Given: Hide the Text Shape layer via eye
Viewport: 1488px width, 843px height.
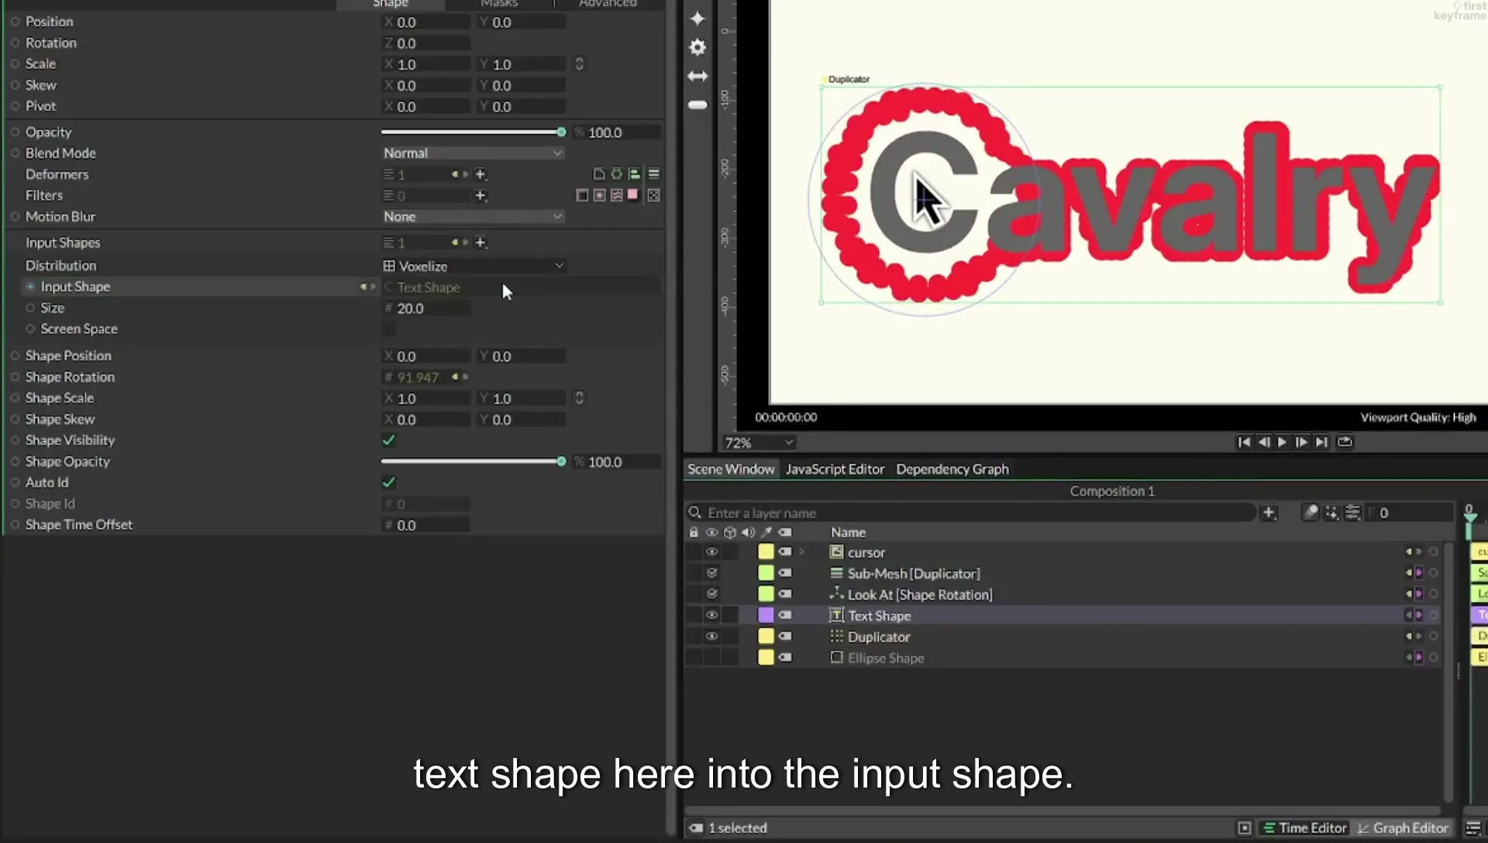Looking at the screenshot, I should pos(711,615).
